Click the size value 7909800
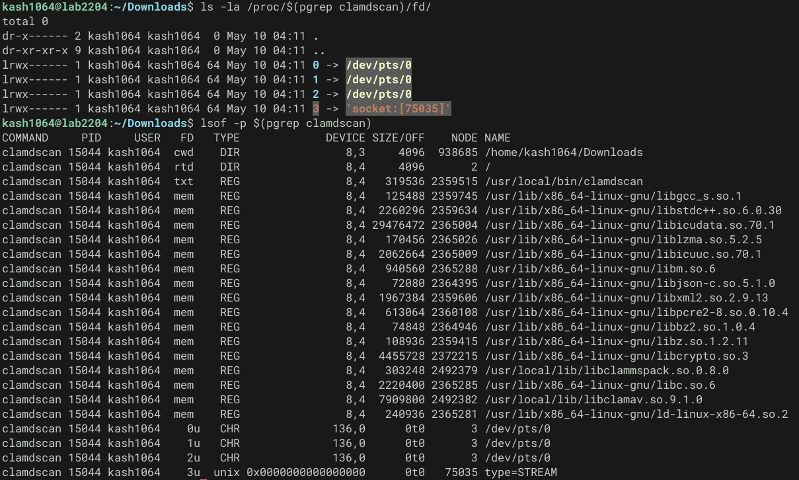 click(x=402, y=399)
